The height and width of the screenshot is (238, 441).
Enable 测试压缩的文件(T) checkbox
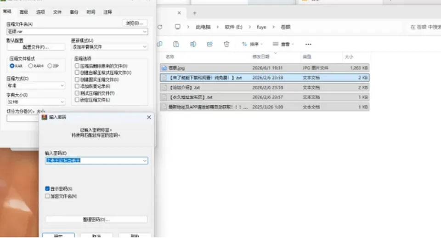[77, 93]
